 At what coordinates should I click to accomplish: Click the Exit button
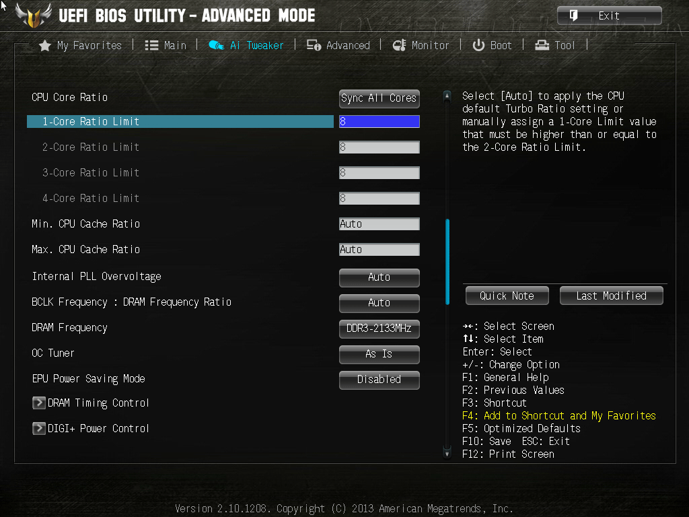pyautogui.click(x=610, y=16)
